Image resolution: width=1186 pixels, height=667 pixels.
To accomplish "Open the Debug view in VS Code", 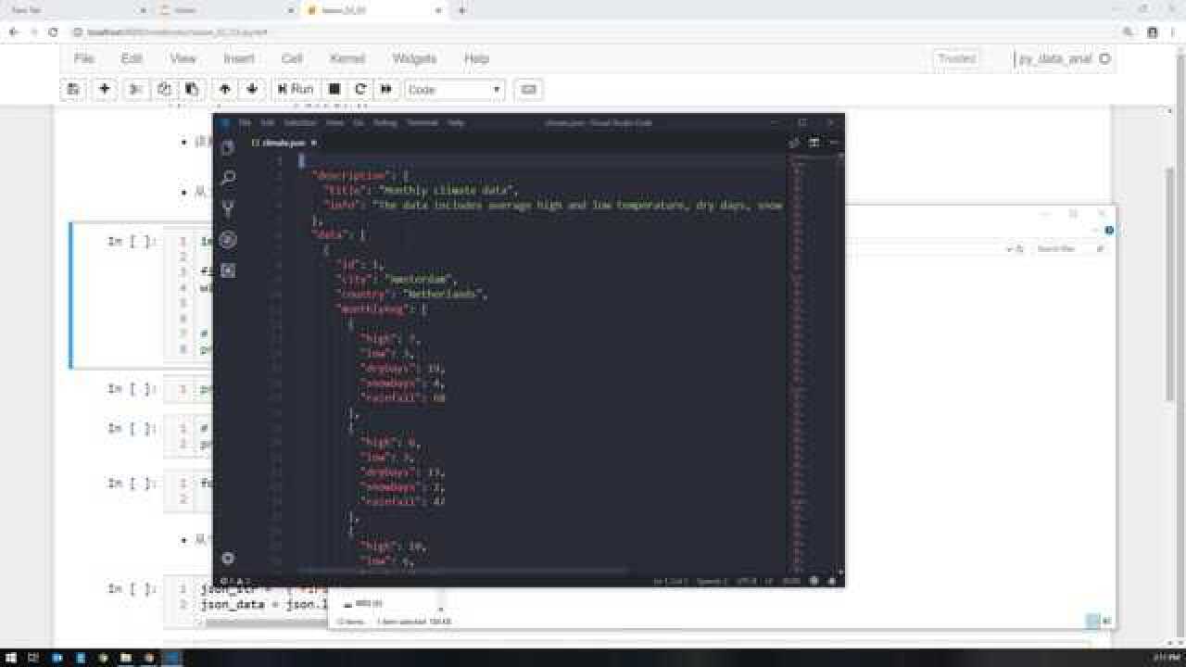I will 228,240.
